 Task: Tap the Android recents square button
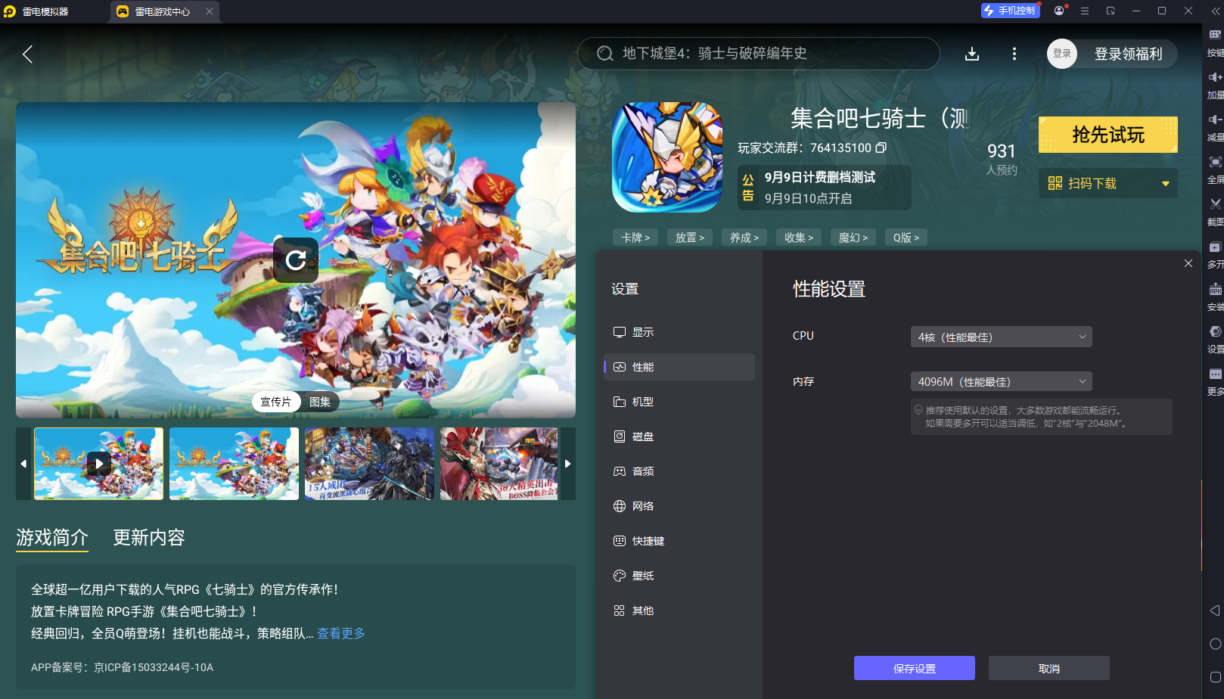point(1215,677)
